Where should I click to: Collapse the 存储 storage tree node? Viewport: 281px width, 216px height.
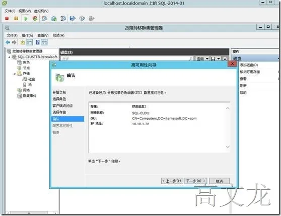[15, 74]
